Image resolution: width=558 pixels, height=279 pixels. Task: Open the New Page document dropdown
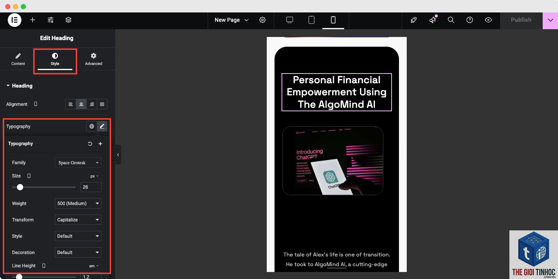[x=231, y=20]
